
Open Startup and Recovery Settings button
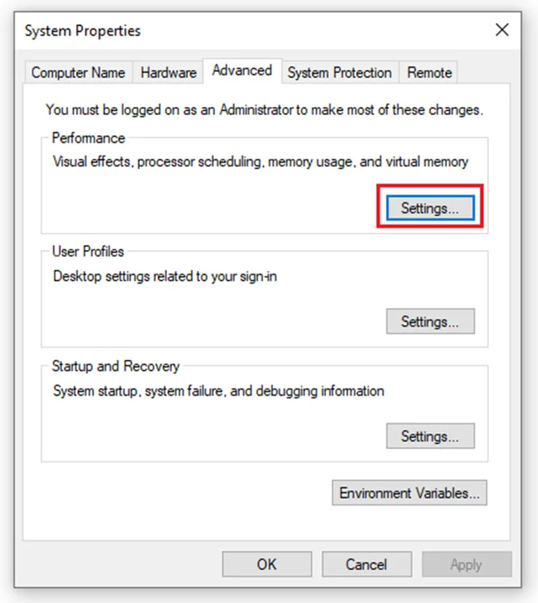430,436
